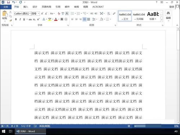Increase font size with the grow font icon
Screen dimensions: 180x135
42,14
